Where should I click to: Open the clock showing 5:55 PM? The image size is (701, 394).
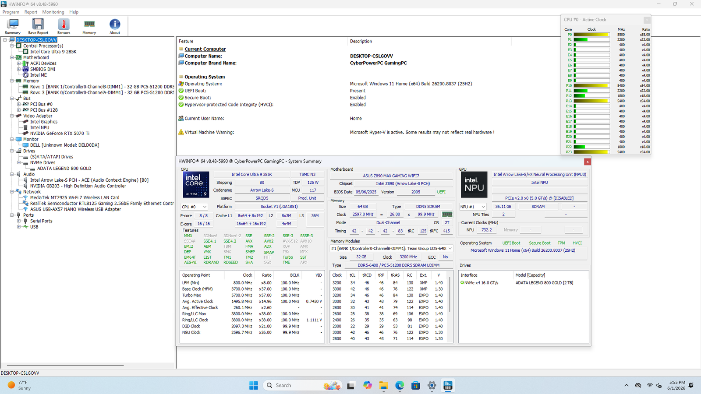click(x=676, y=385)
